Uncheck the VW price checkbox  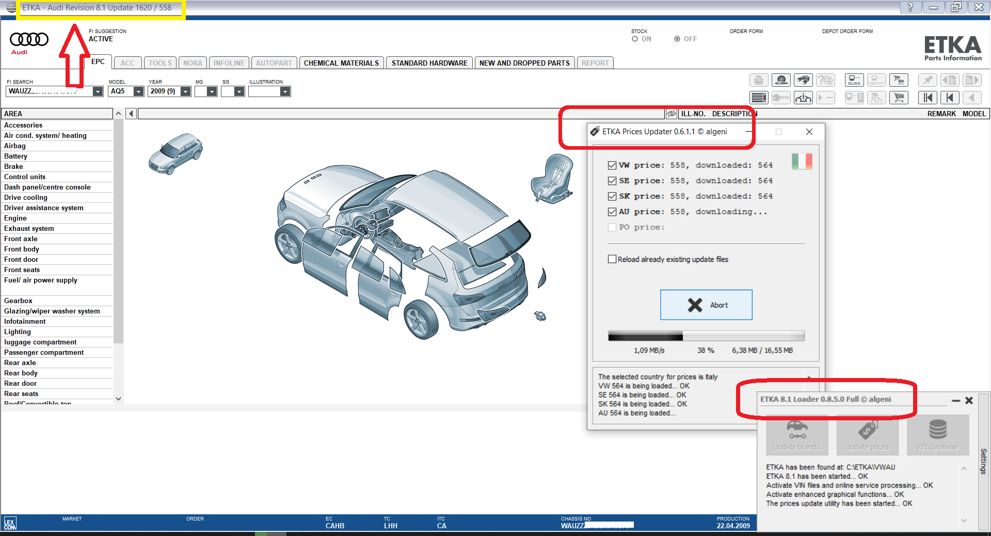coord(612,165)
